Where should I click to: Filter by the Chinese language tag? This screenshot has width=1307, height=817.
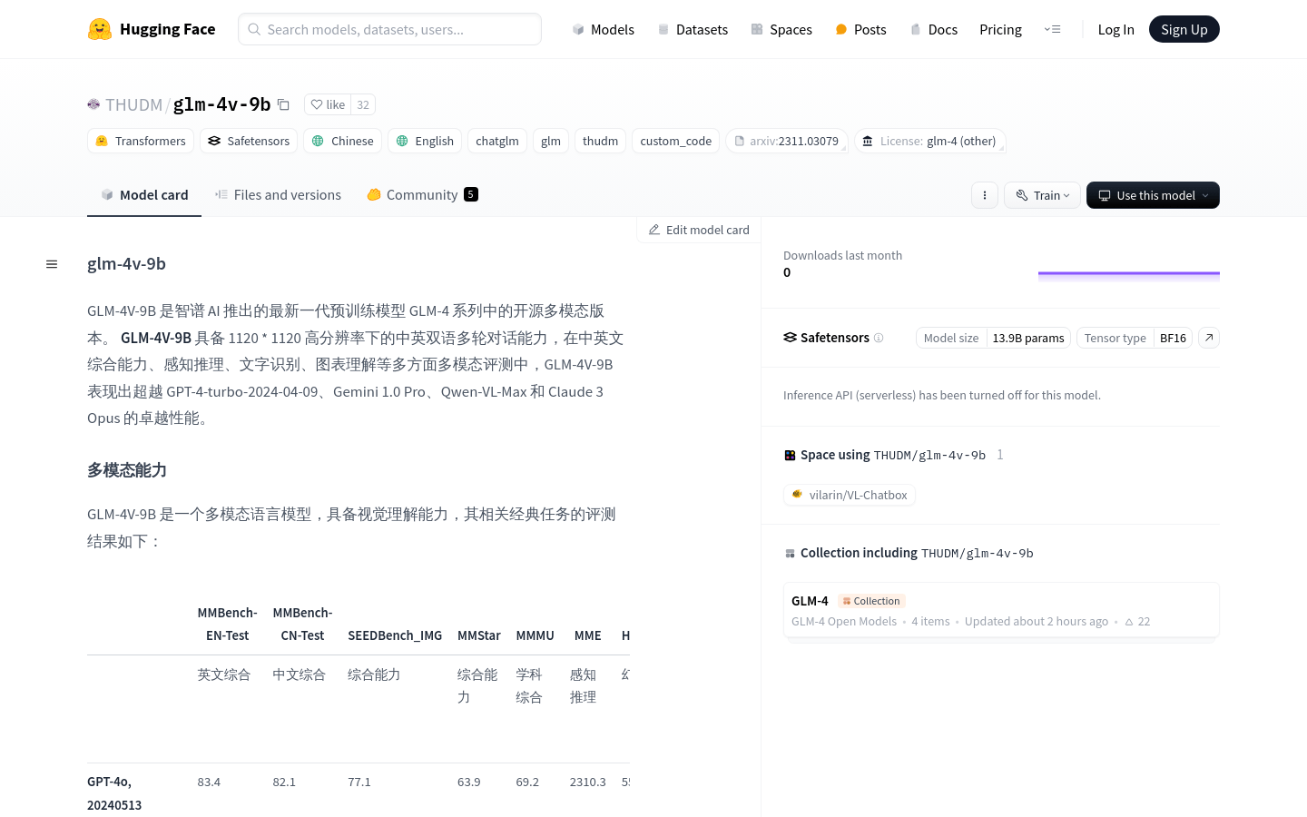(x=342, y=141)
